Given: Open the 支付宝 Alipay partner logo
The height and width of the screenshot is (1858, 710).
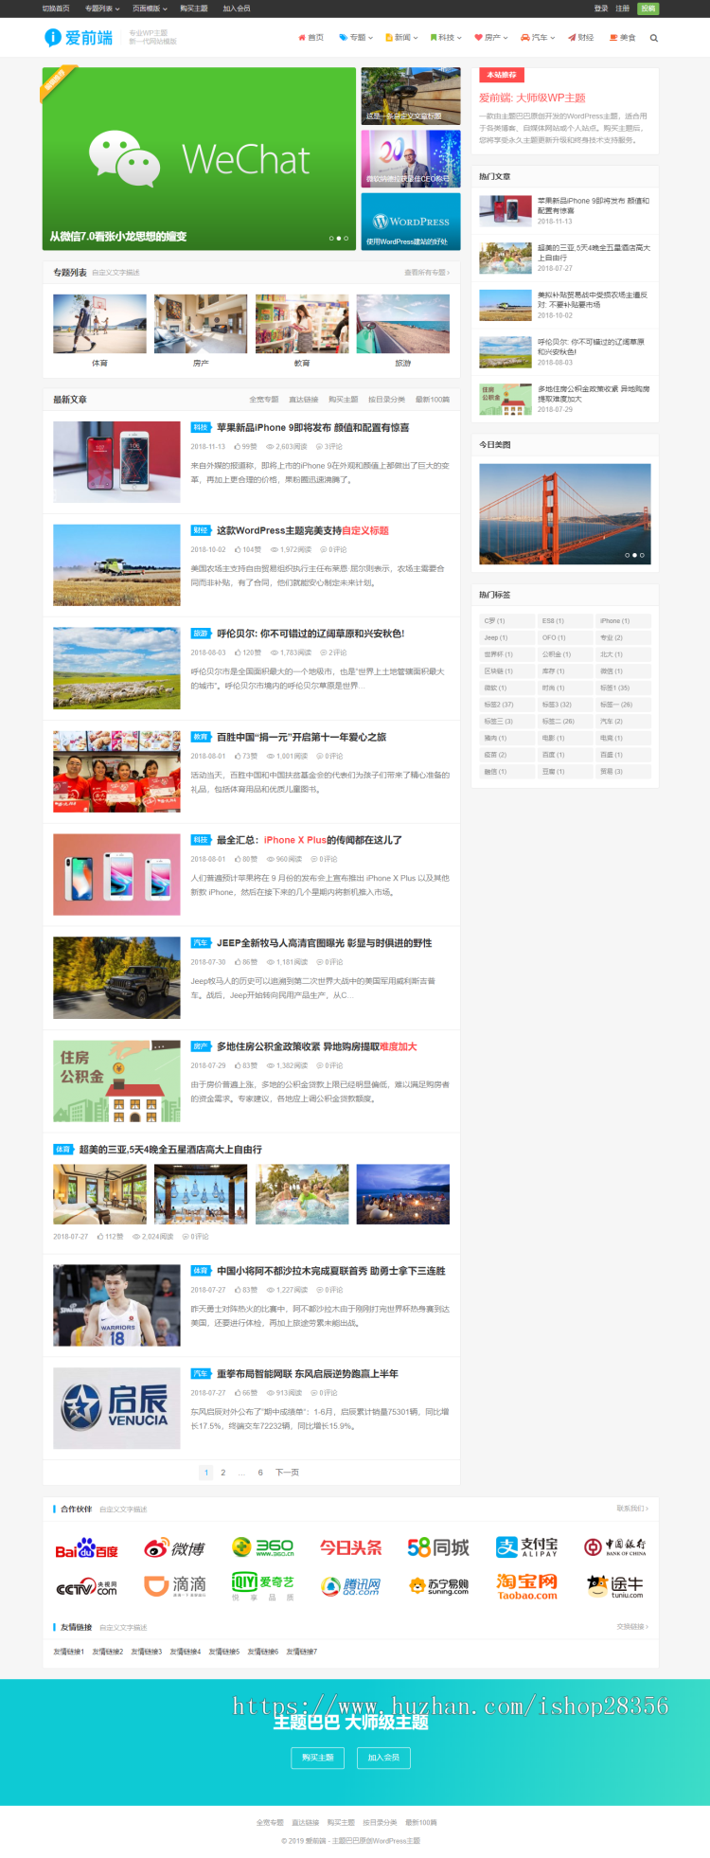Looking at the screenshot, I should tap(527, 1547).
